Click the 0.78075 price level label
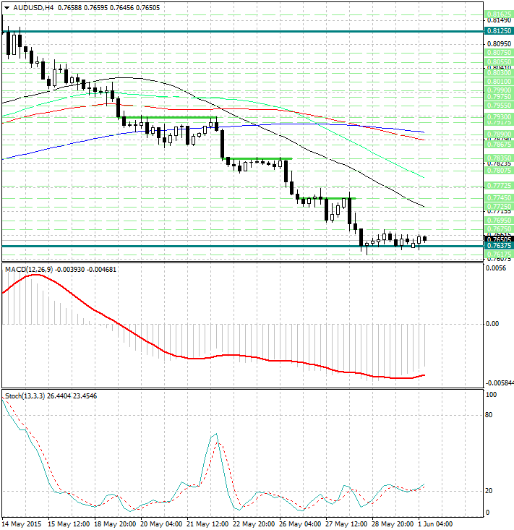 [499, 171]
